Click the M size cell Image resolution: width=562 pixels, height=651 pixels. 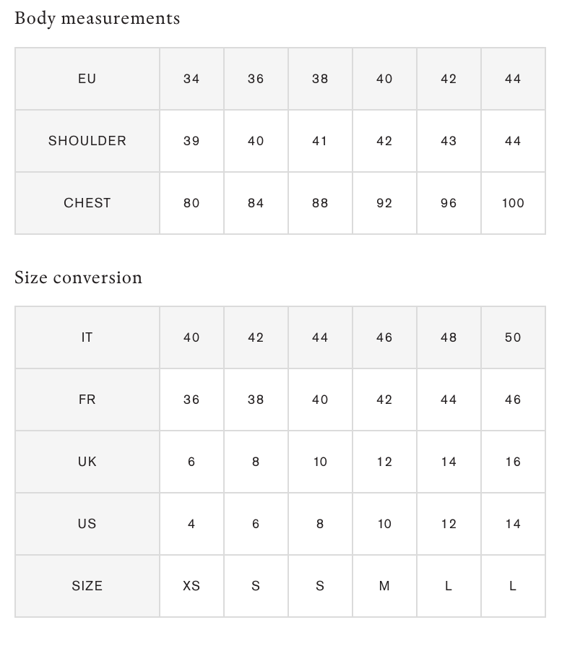coord(384,586)
